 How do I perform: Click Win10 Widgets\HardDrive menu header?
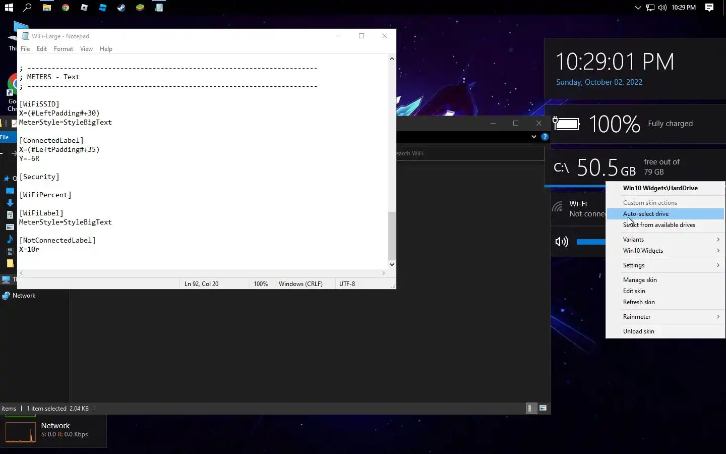[665, 188]
